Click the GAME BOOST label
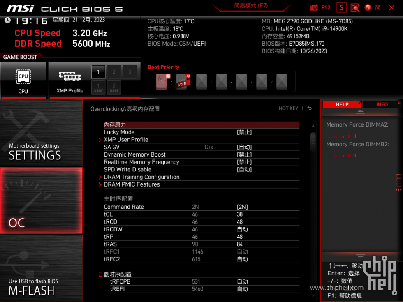 [x=20, y=57]
